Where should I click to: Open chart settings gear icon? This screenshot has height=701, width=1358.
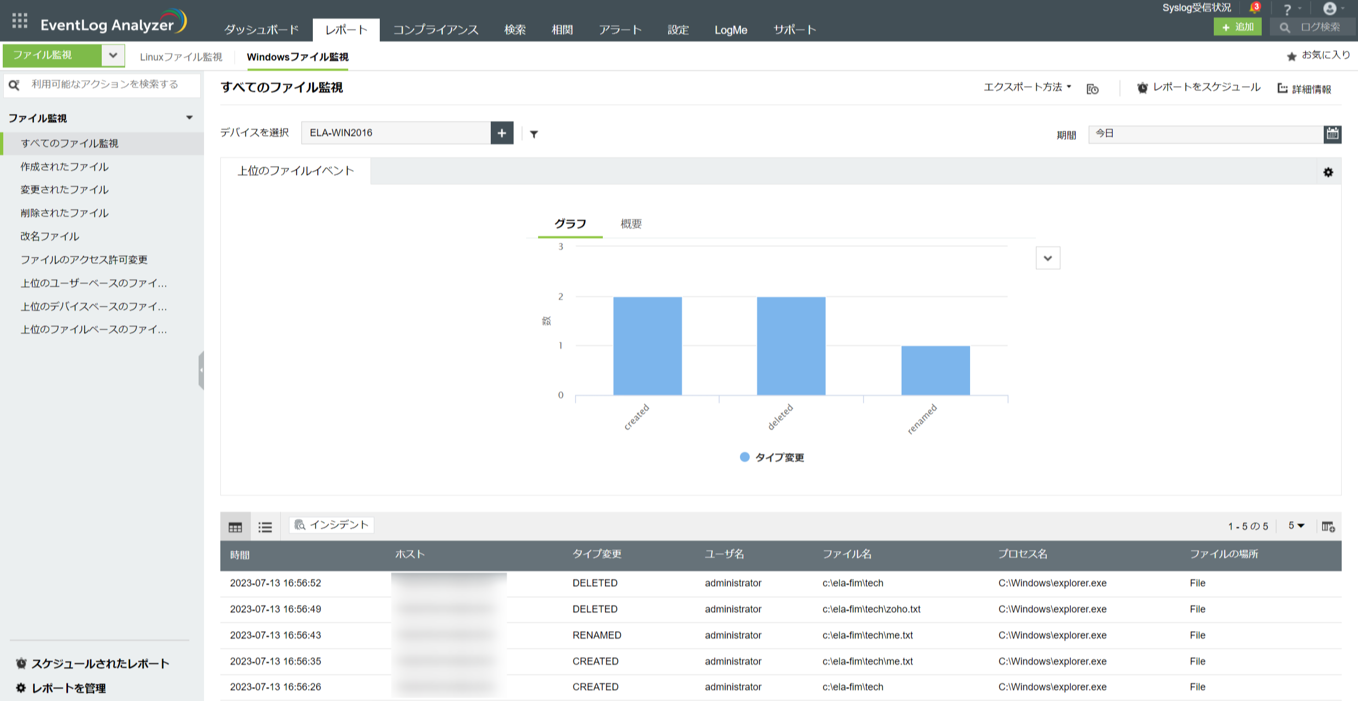pyautogui.click(x=1328, y=172)
